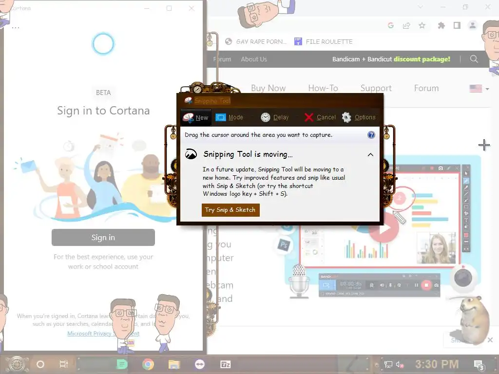The image size is (499, 374).
Task: Click the pause icon in Bandicam recorder image
Action: (416, 285)
